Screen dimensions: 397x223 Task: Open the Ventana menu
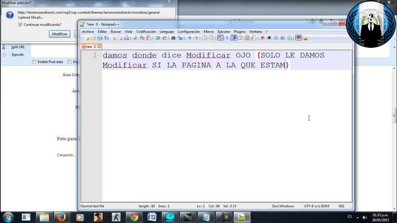pyautogui.click(x=256, y=32)
